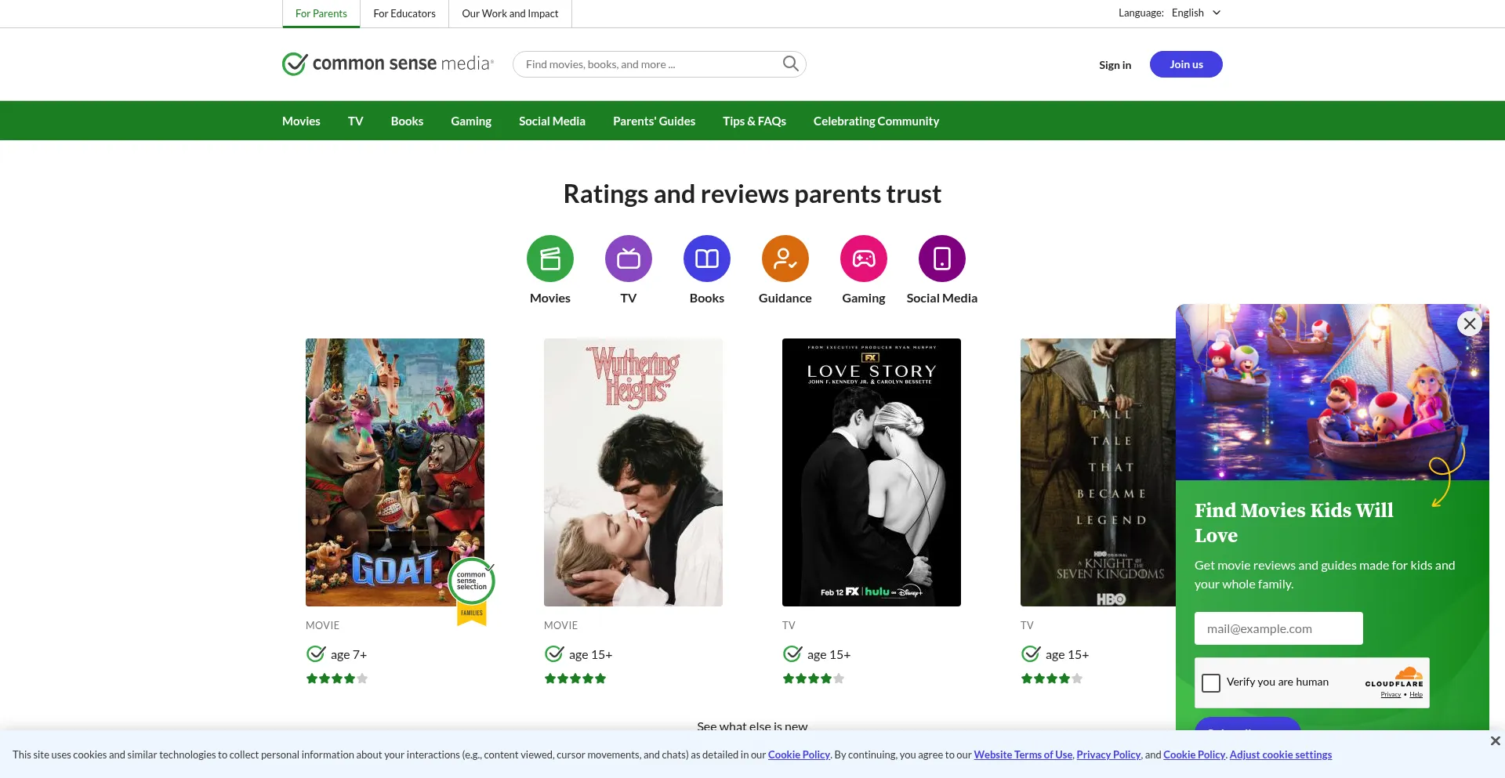Click the email address input in the popup

pyautogui.click(x=1278, y=628)
